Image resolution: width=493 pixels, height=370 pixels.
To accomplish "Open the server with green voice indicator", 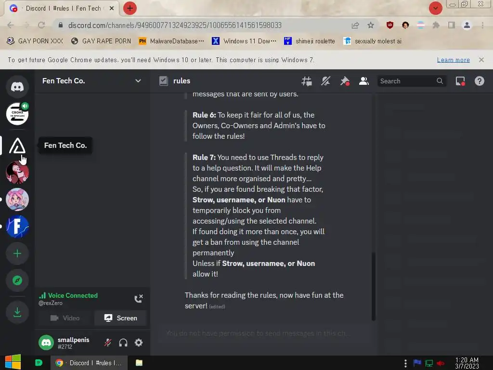I will click(x=17, y=114).
